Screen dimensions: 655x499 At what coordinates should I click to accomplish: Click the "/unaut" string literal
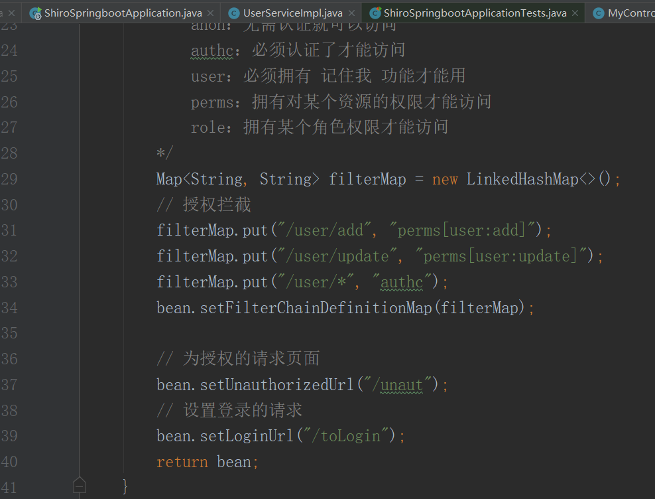398,385
